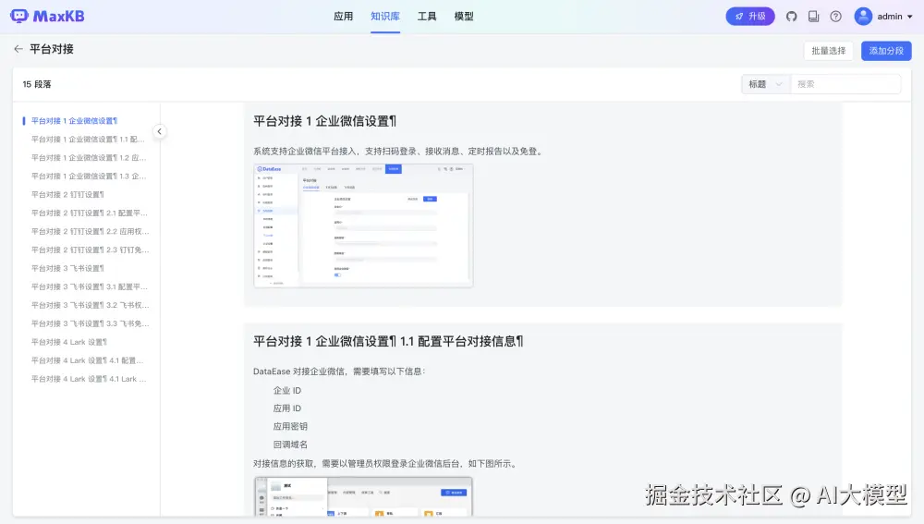Select outline item 平台对接 4 Lark 设置
924x524 pixels.
tap(69, 342)
